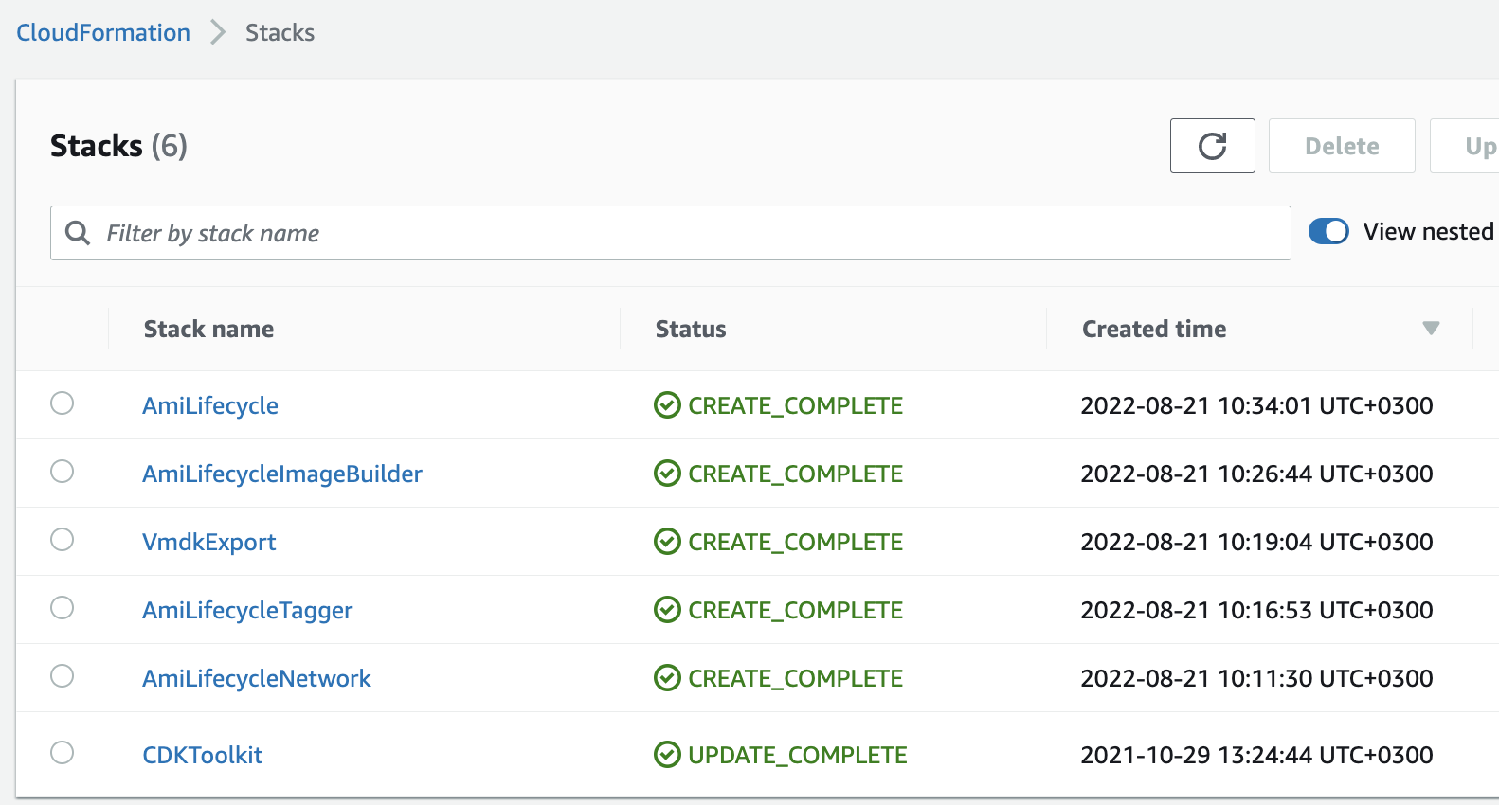Click the search magnifier icon
1499x805 pixels.
coord(78,233)
